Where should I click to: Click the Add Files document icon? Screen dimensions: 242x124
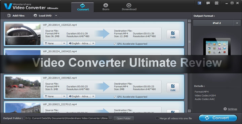(9, 15)
